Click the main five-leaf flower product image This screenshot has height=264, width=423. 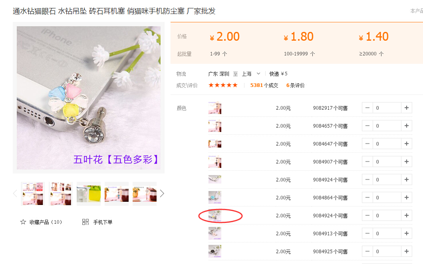89,98
